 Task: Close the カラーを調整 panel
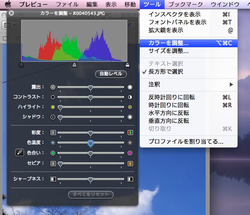point(11,13)
